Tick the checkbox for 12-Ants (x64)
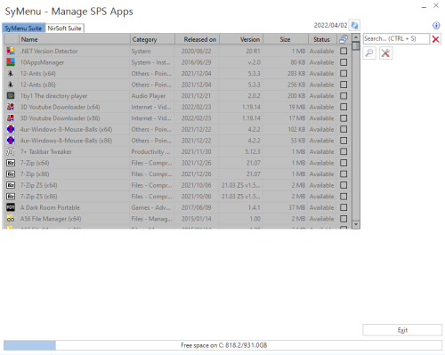This screenshot has width=445, height=355. (344, 73)
